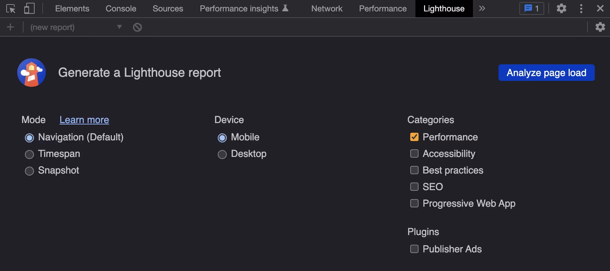
Task: Enable the Accessibility category
Action: (414, 153)
